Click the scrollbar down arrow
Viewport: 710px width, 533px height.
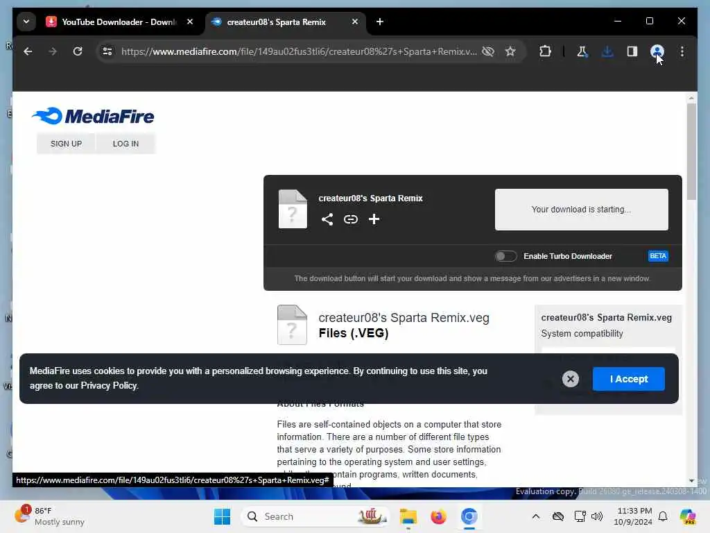(x=691, y=481)
